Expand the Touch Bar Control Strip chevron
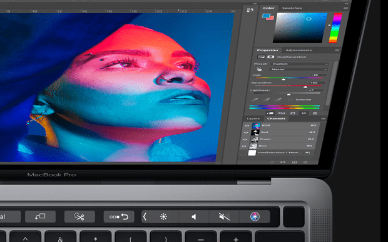 (x=145, y=217)
